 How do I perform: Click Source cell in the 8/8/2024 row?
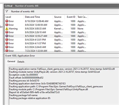point(58,25)
